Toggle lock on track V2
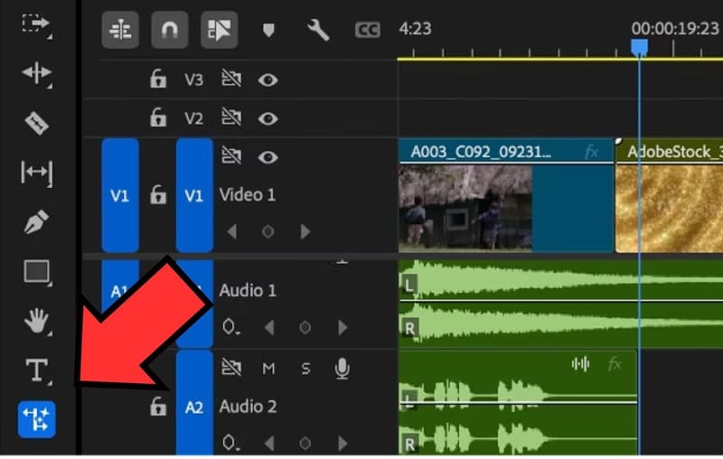Image resolution: width=723 pixels, height=459 pixels. point(157,117)
